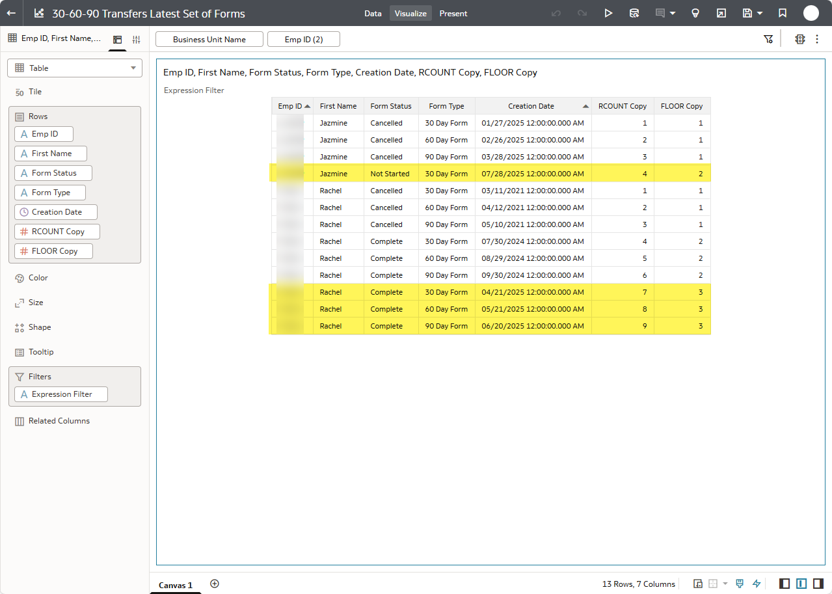Screen dimensions: 832x594
Task: Switch to the Visualize tab
Action: pos(410,13)
